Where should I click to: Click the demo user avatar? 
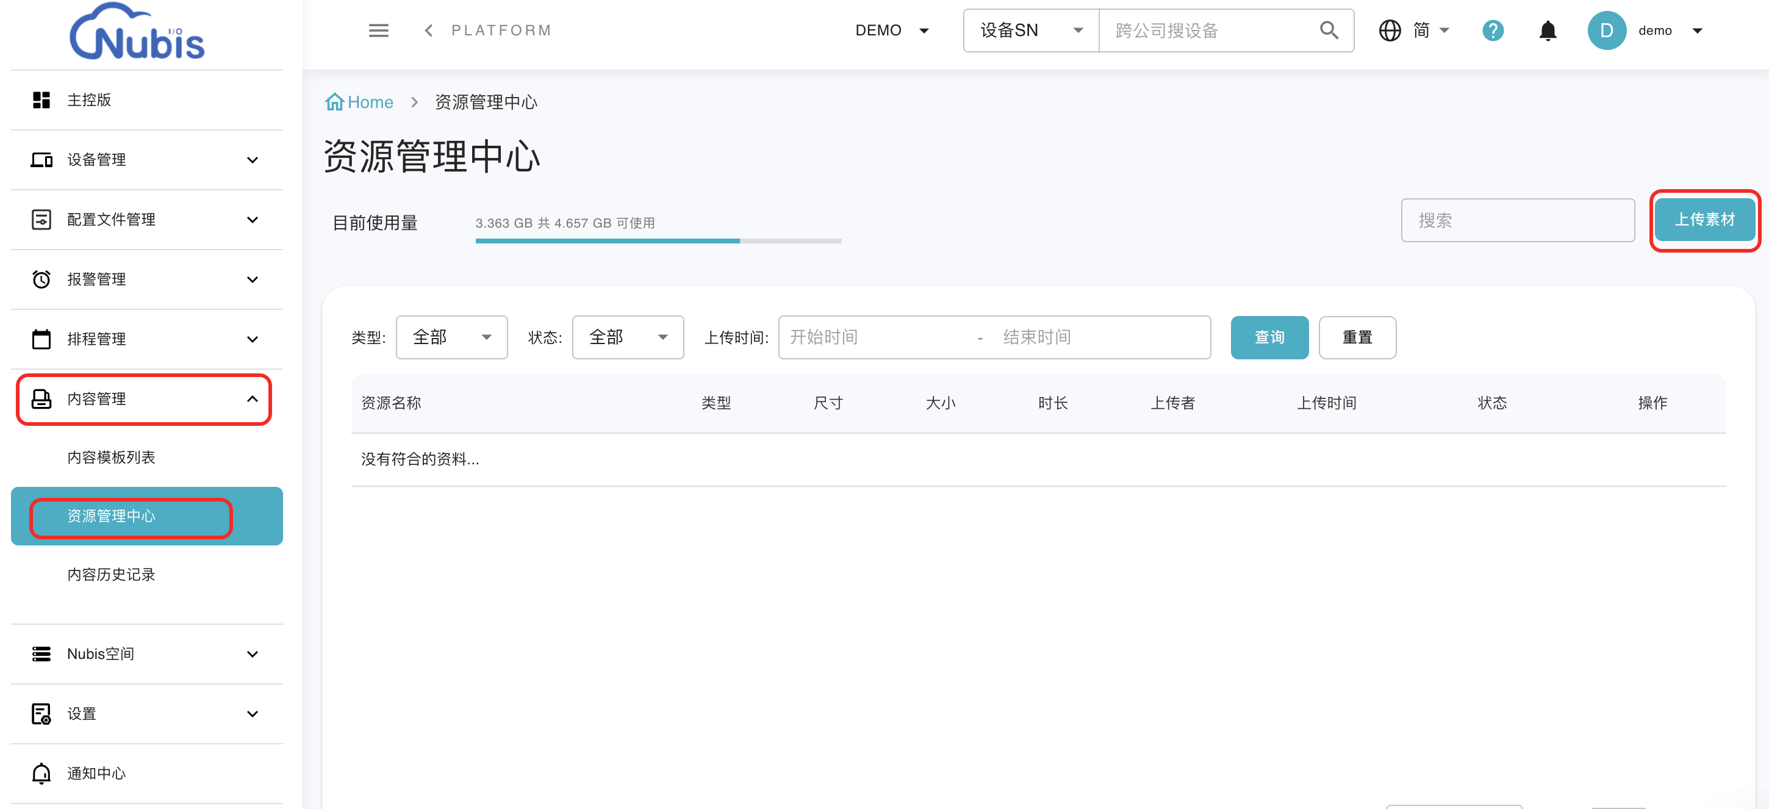tap(1606, 31)
